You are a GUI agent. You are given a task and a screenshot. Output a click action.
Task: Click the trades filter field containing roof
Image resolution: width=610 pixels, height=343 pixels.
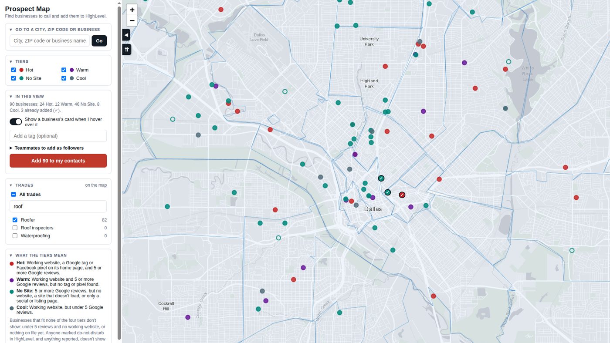point(58,206)
